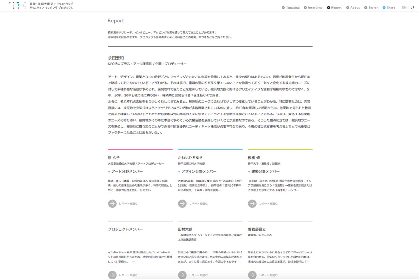Click arrow icon under かわいひろゆき report
419x279 pixels.
tap(182, 203)
